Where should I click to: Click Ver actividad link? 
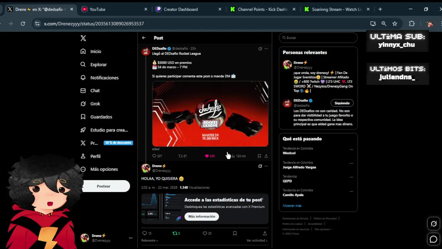click(x=257, y=240)
